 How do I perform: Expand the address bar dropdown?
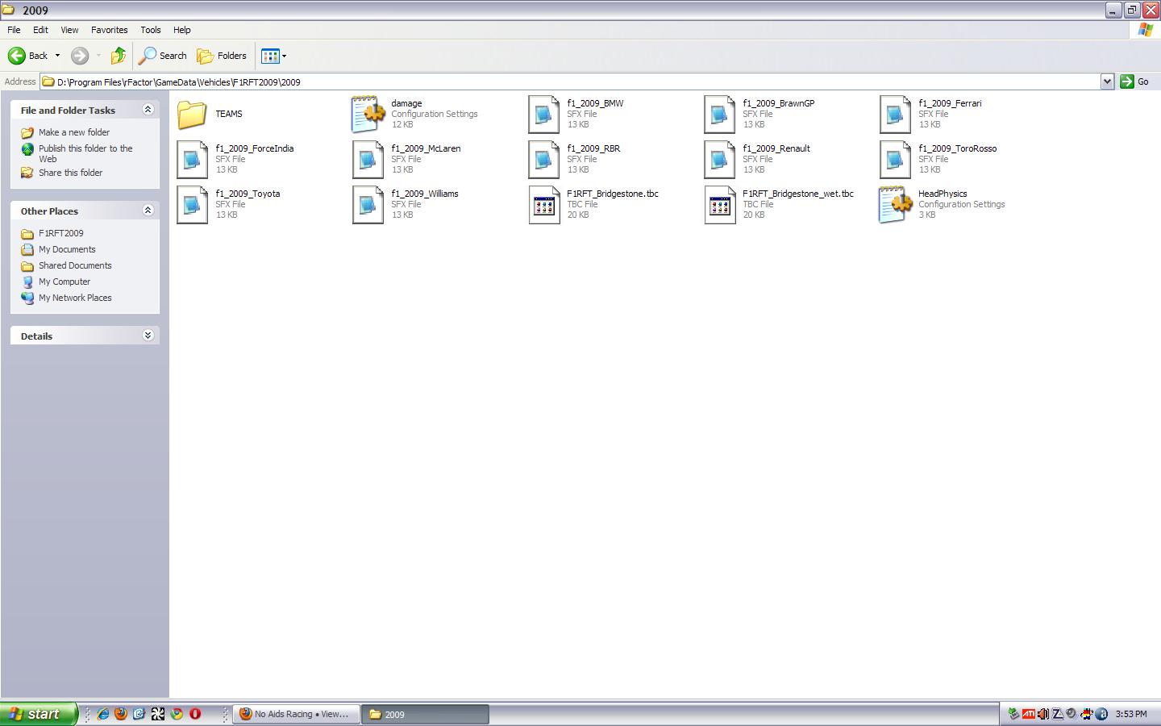pyautogui.click(x=1107, y=81)
